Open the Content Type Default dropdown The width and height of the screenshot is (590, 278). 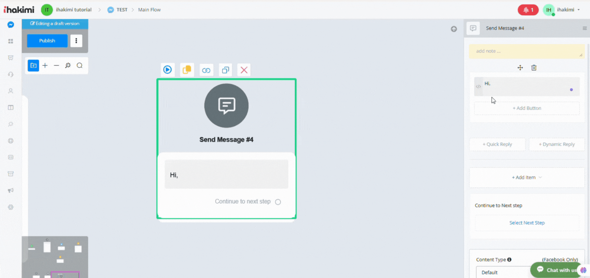503,272
